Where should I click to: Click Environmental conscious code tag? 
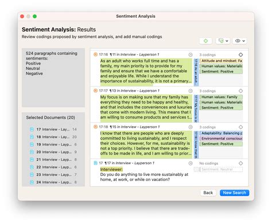[x=221, y=139]
